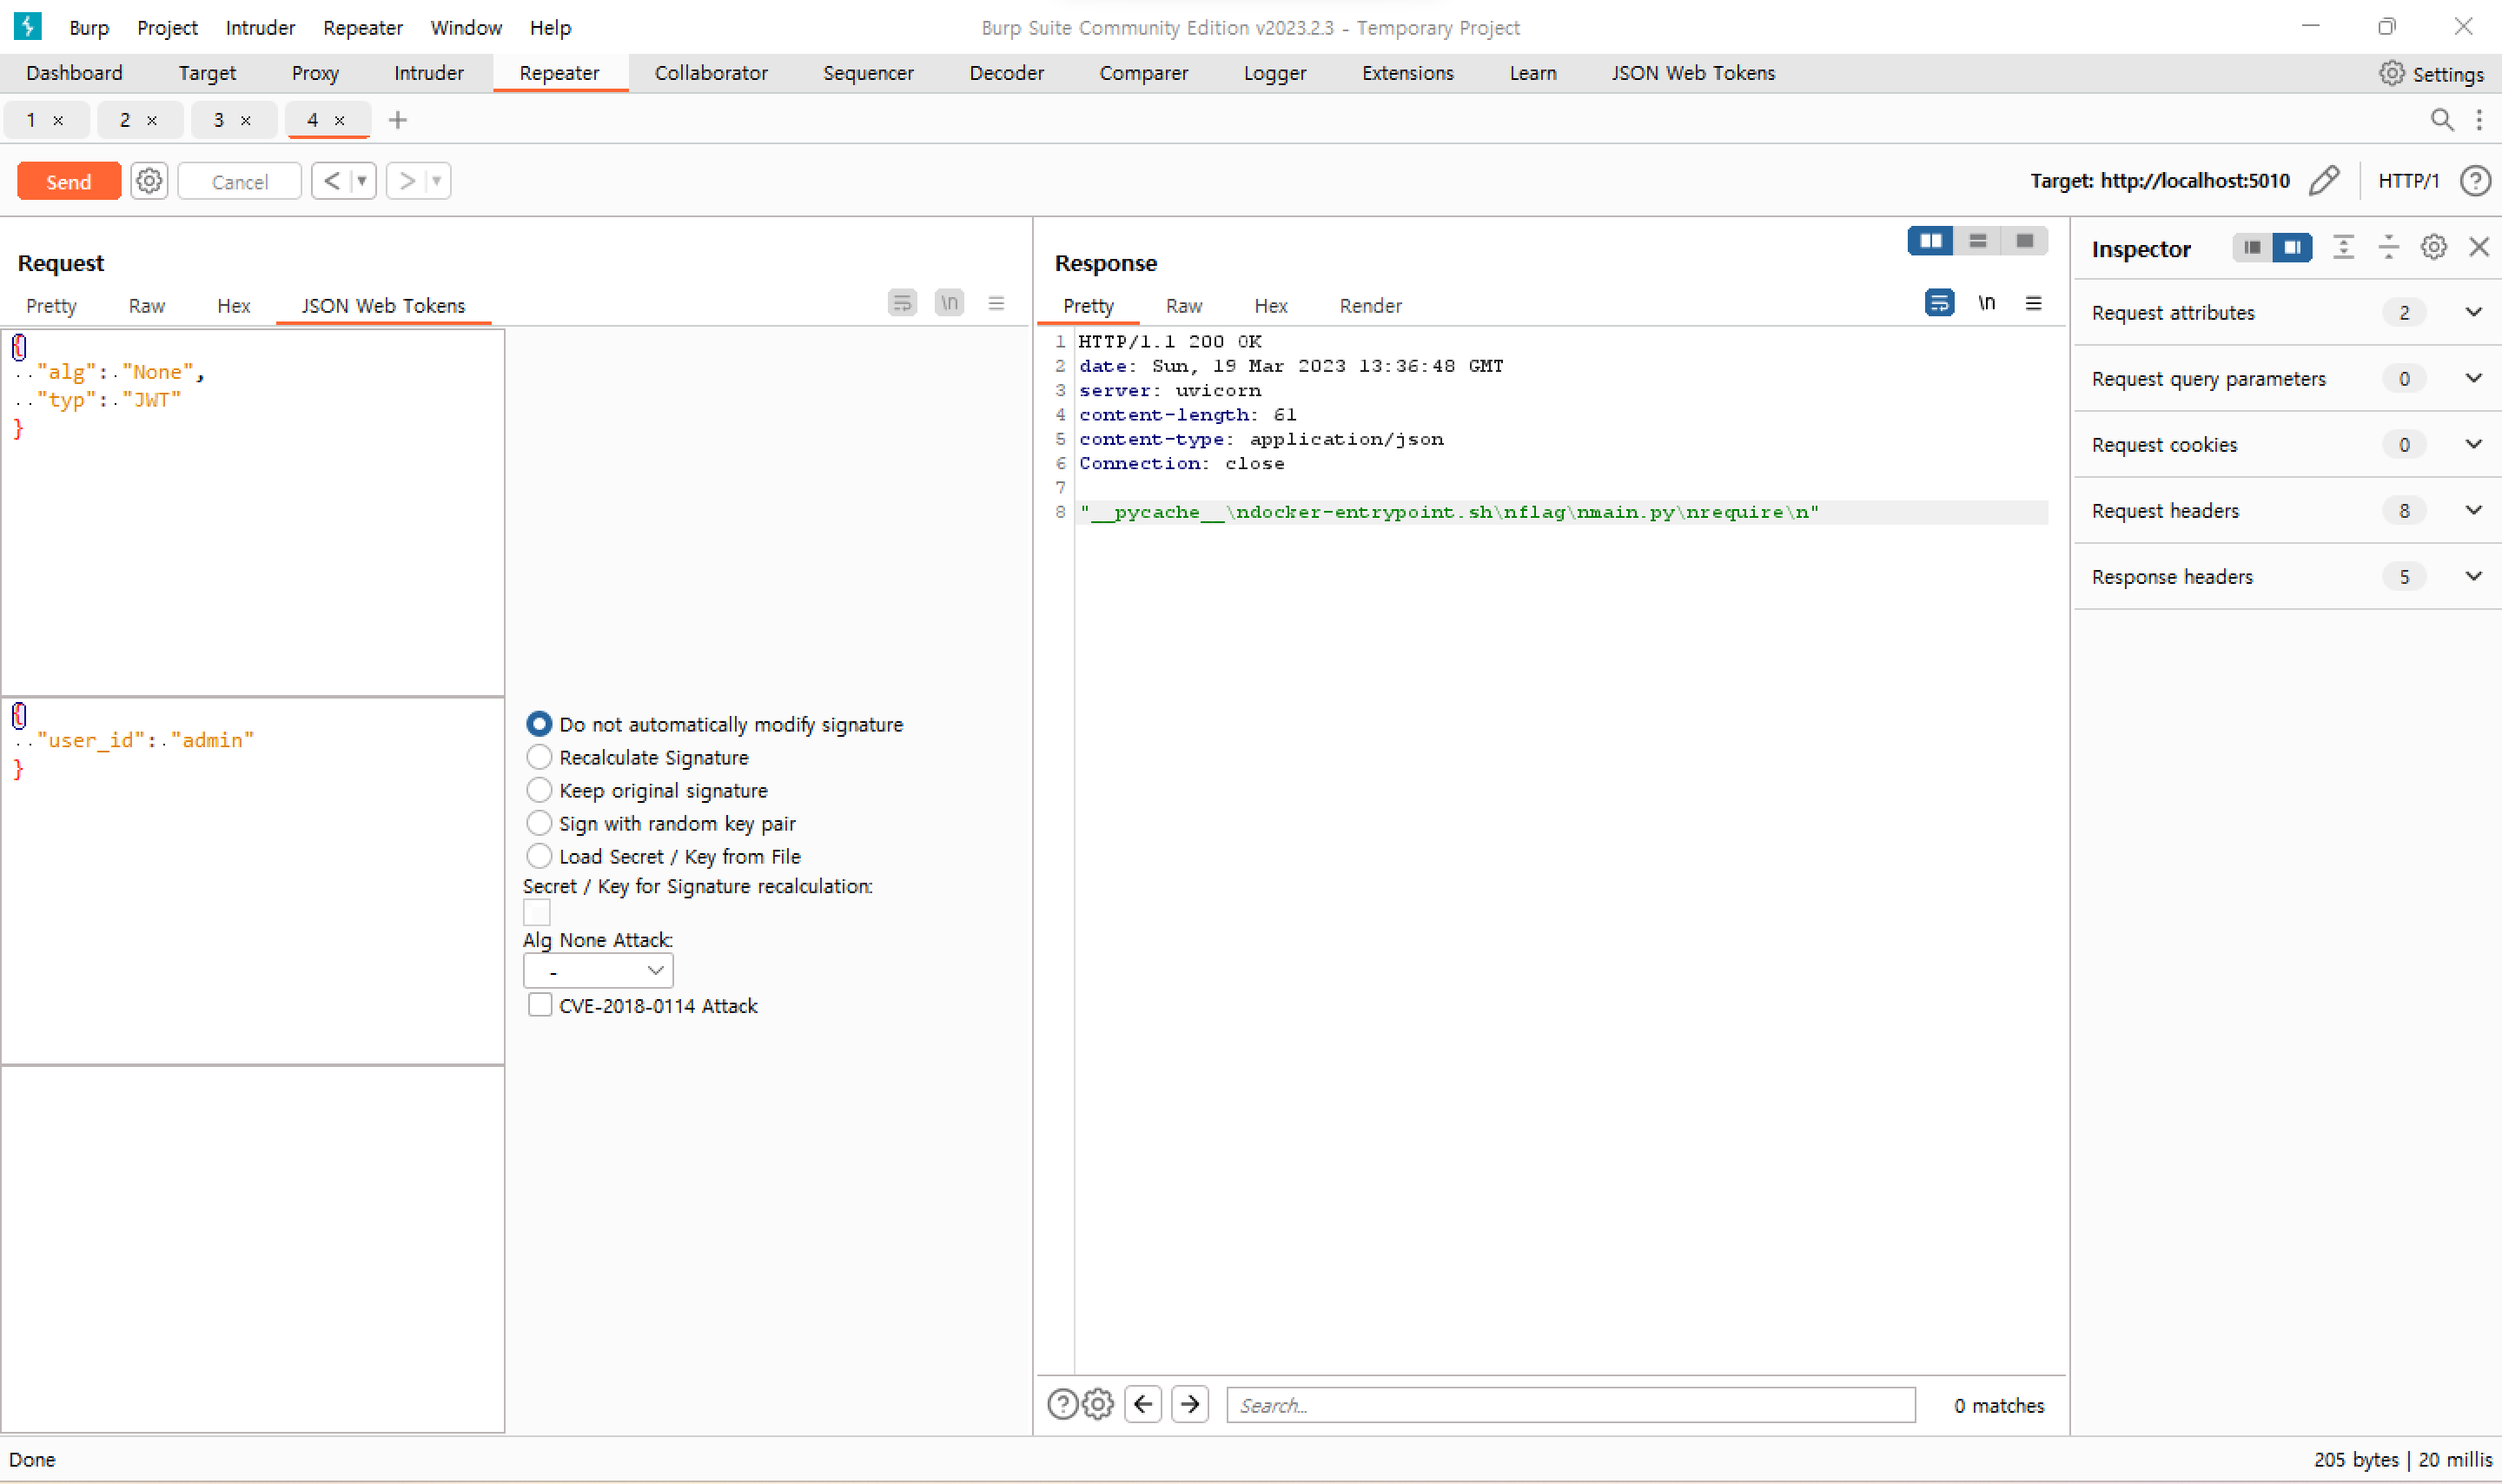The height and width of the screenshot is (1484, 2502).
Task: Add a new Repeater tab
Action: [398, 120]
